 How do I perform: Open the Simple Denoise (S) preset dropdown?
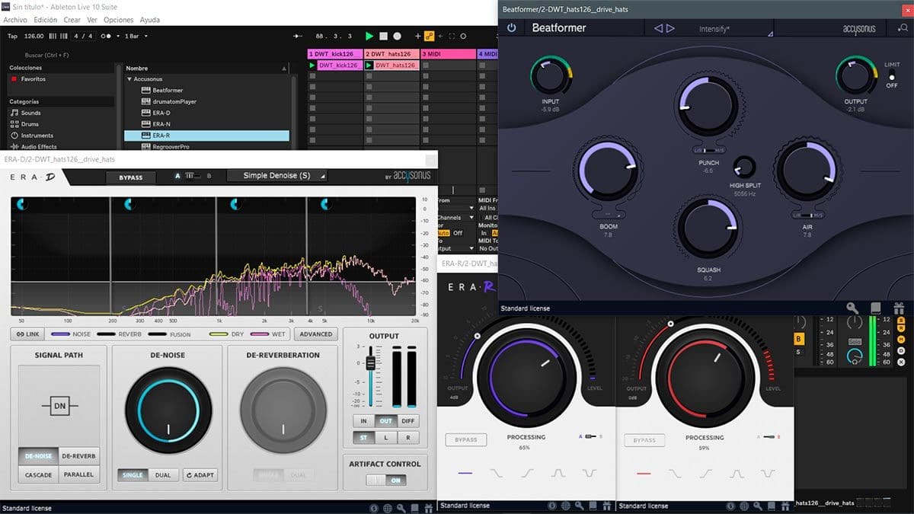click(x=277, y=176)
